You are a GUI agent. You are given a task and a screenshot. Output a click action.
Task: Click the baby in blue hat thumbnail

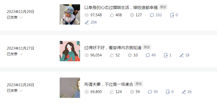(70, 14)
